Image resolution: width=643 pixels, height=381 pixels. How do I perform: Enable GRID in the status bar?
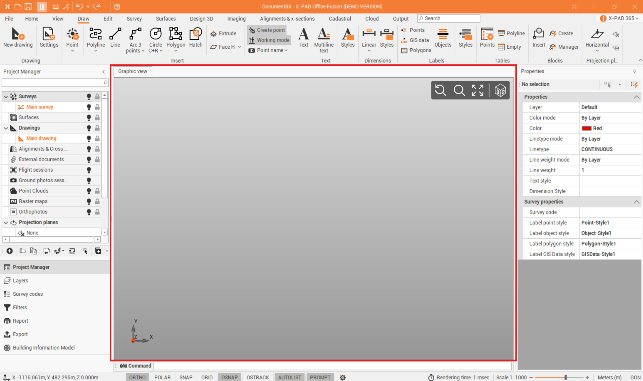[207, 377]
